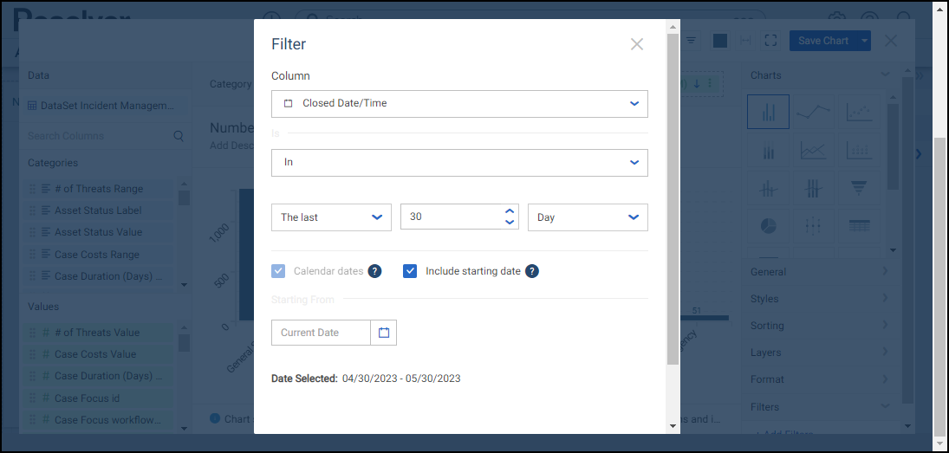
Task: Click the blue info icon below the chart
Action: tap(215, 418)
